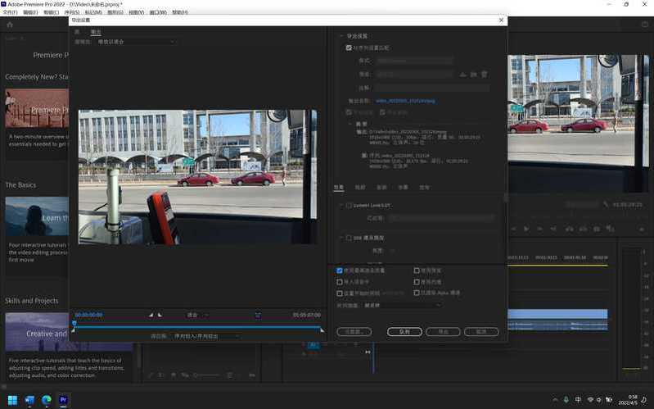Step back one frame in Program monitor
This screenshot has height=409, width=654.
[x=513, y=229]
